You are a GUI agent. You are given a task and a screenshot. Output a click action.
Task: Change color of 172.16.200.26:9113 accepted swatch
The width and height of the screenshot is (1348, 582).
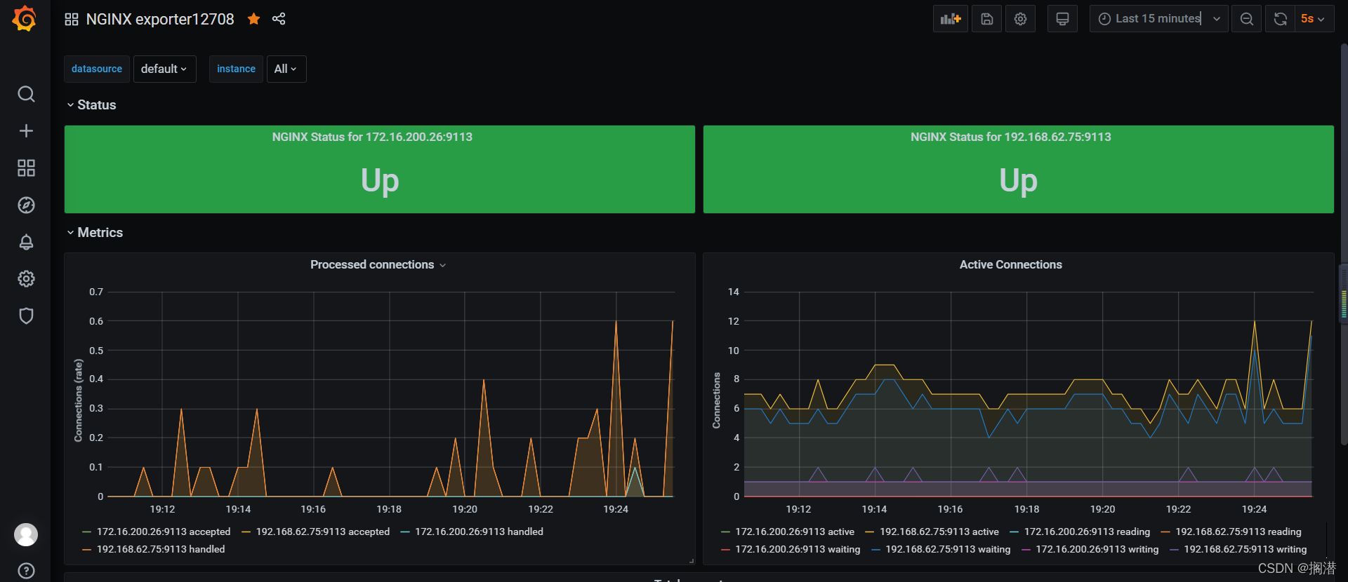[x=86, y=532]
